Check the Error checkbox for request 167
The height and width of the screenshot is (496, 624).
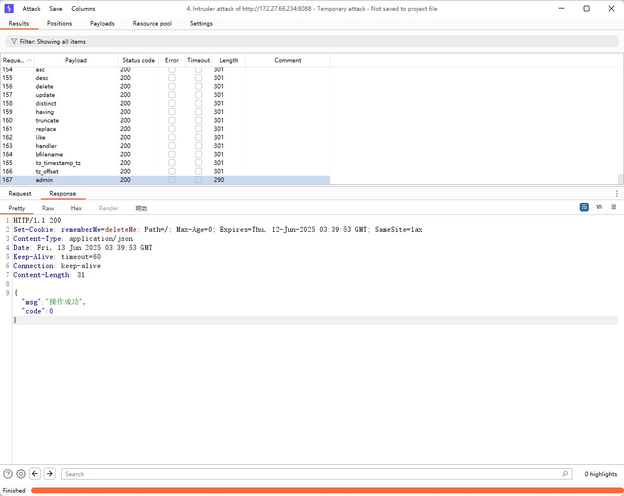click(172, 180)
